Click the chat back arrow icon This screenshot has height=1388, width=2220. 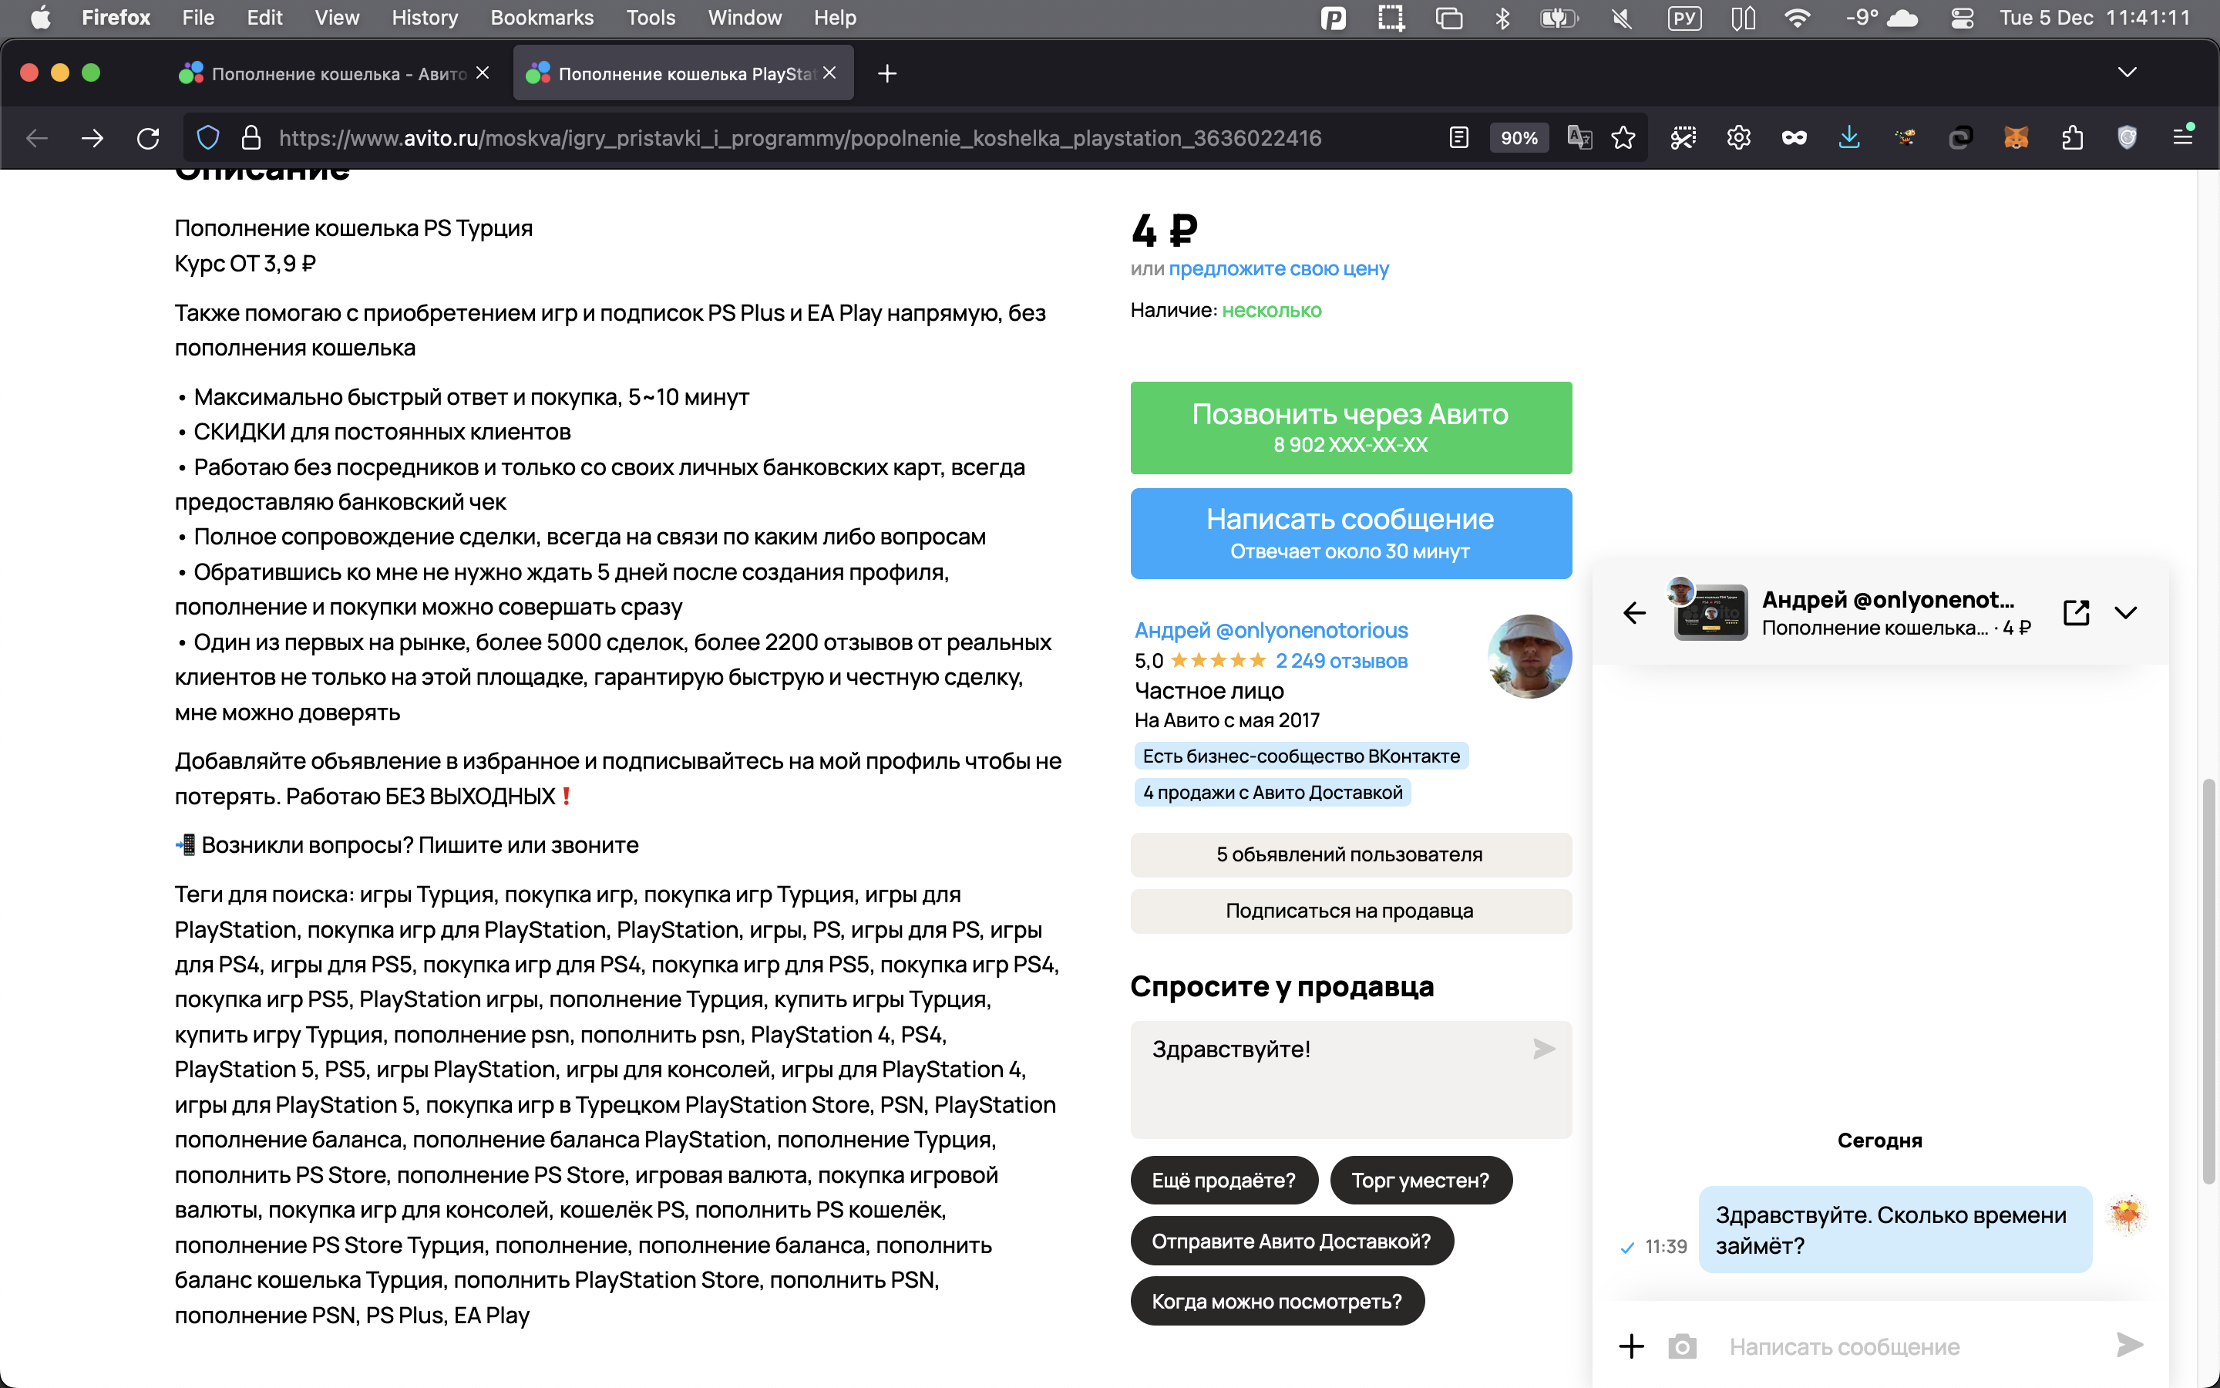click(x=1635, y=612)
